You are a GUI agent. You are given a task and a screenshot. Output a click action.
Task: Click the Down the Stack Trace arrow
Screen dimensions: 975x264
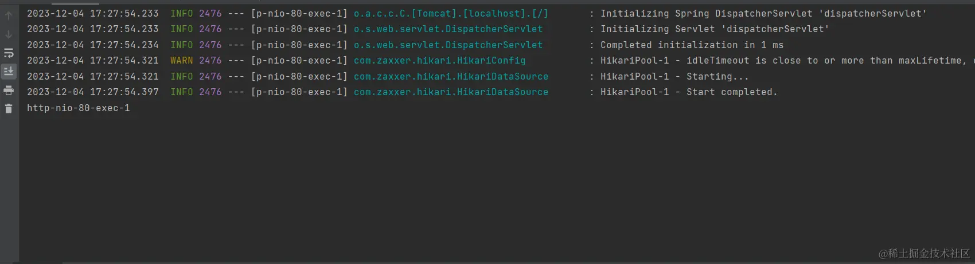(9, 34)
